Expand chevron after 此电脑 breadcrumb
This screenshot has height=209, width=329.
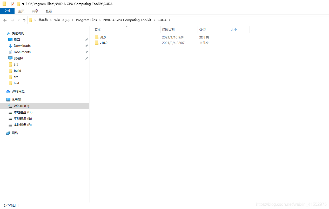[x=51, y=20]
